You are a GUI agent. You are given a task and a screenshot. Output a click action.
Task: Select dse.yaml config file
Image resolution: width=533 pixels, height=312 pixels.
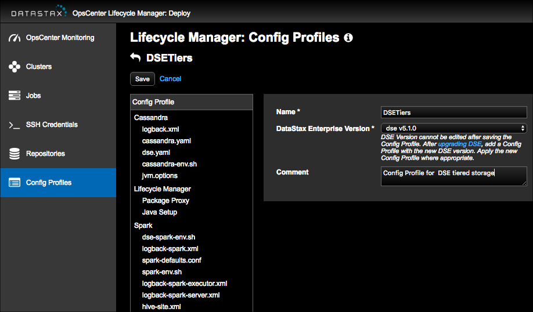pos(156,153)
